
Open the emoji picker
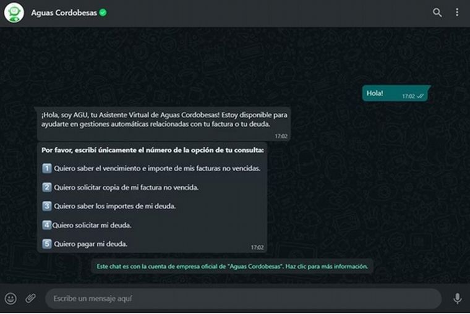click(x=11, y=299)
